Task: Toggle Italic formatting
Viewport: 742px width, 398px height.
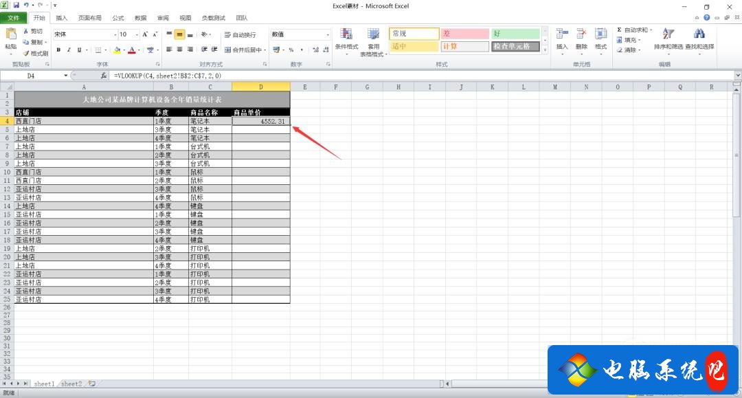Action: tap(69, 49)
